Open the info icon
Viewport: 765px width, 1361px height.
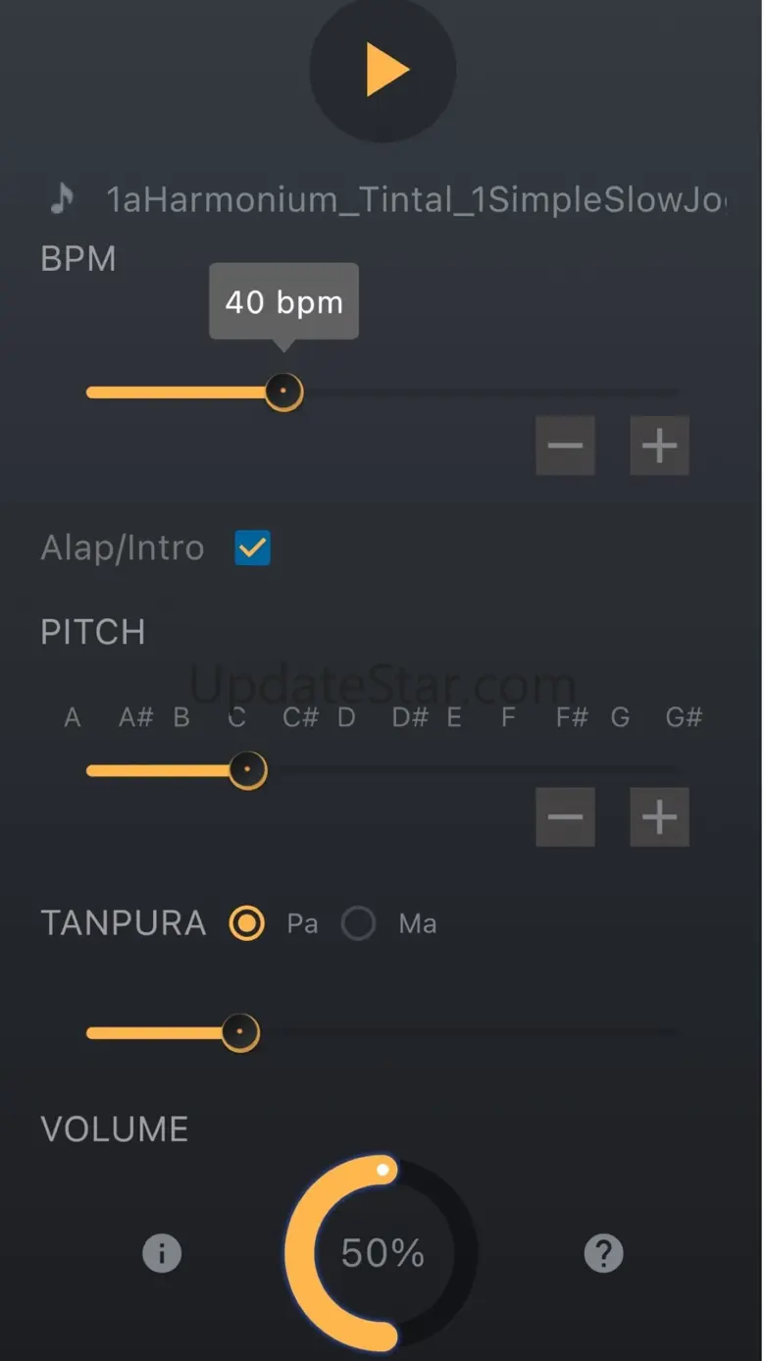coord(162,1253)
